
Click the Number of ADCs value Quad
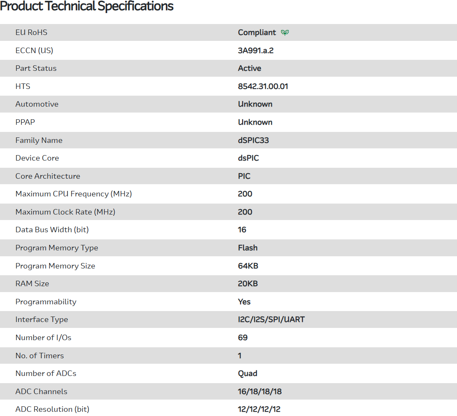[x=247, y=373]
